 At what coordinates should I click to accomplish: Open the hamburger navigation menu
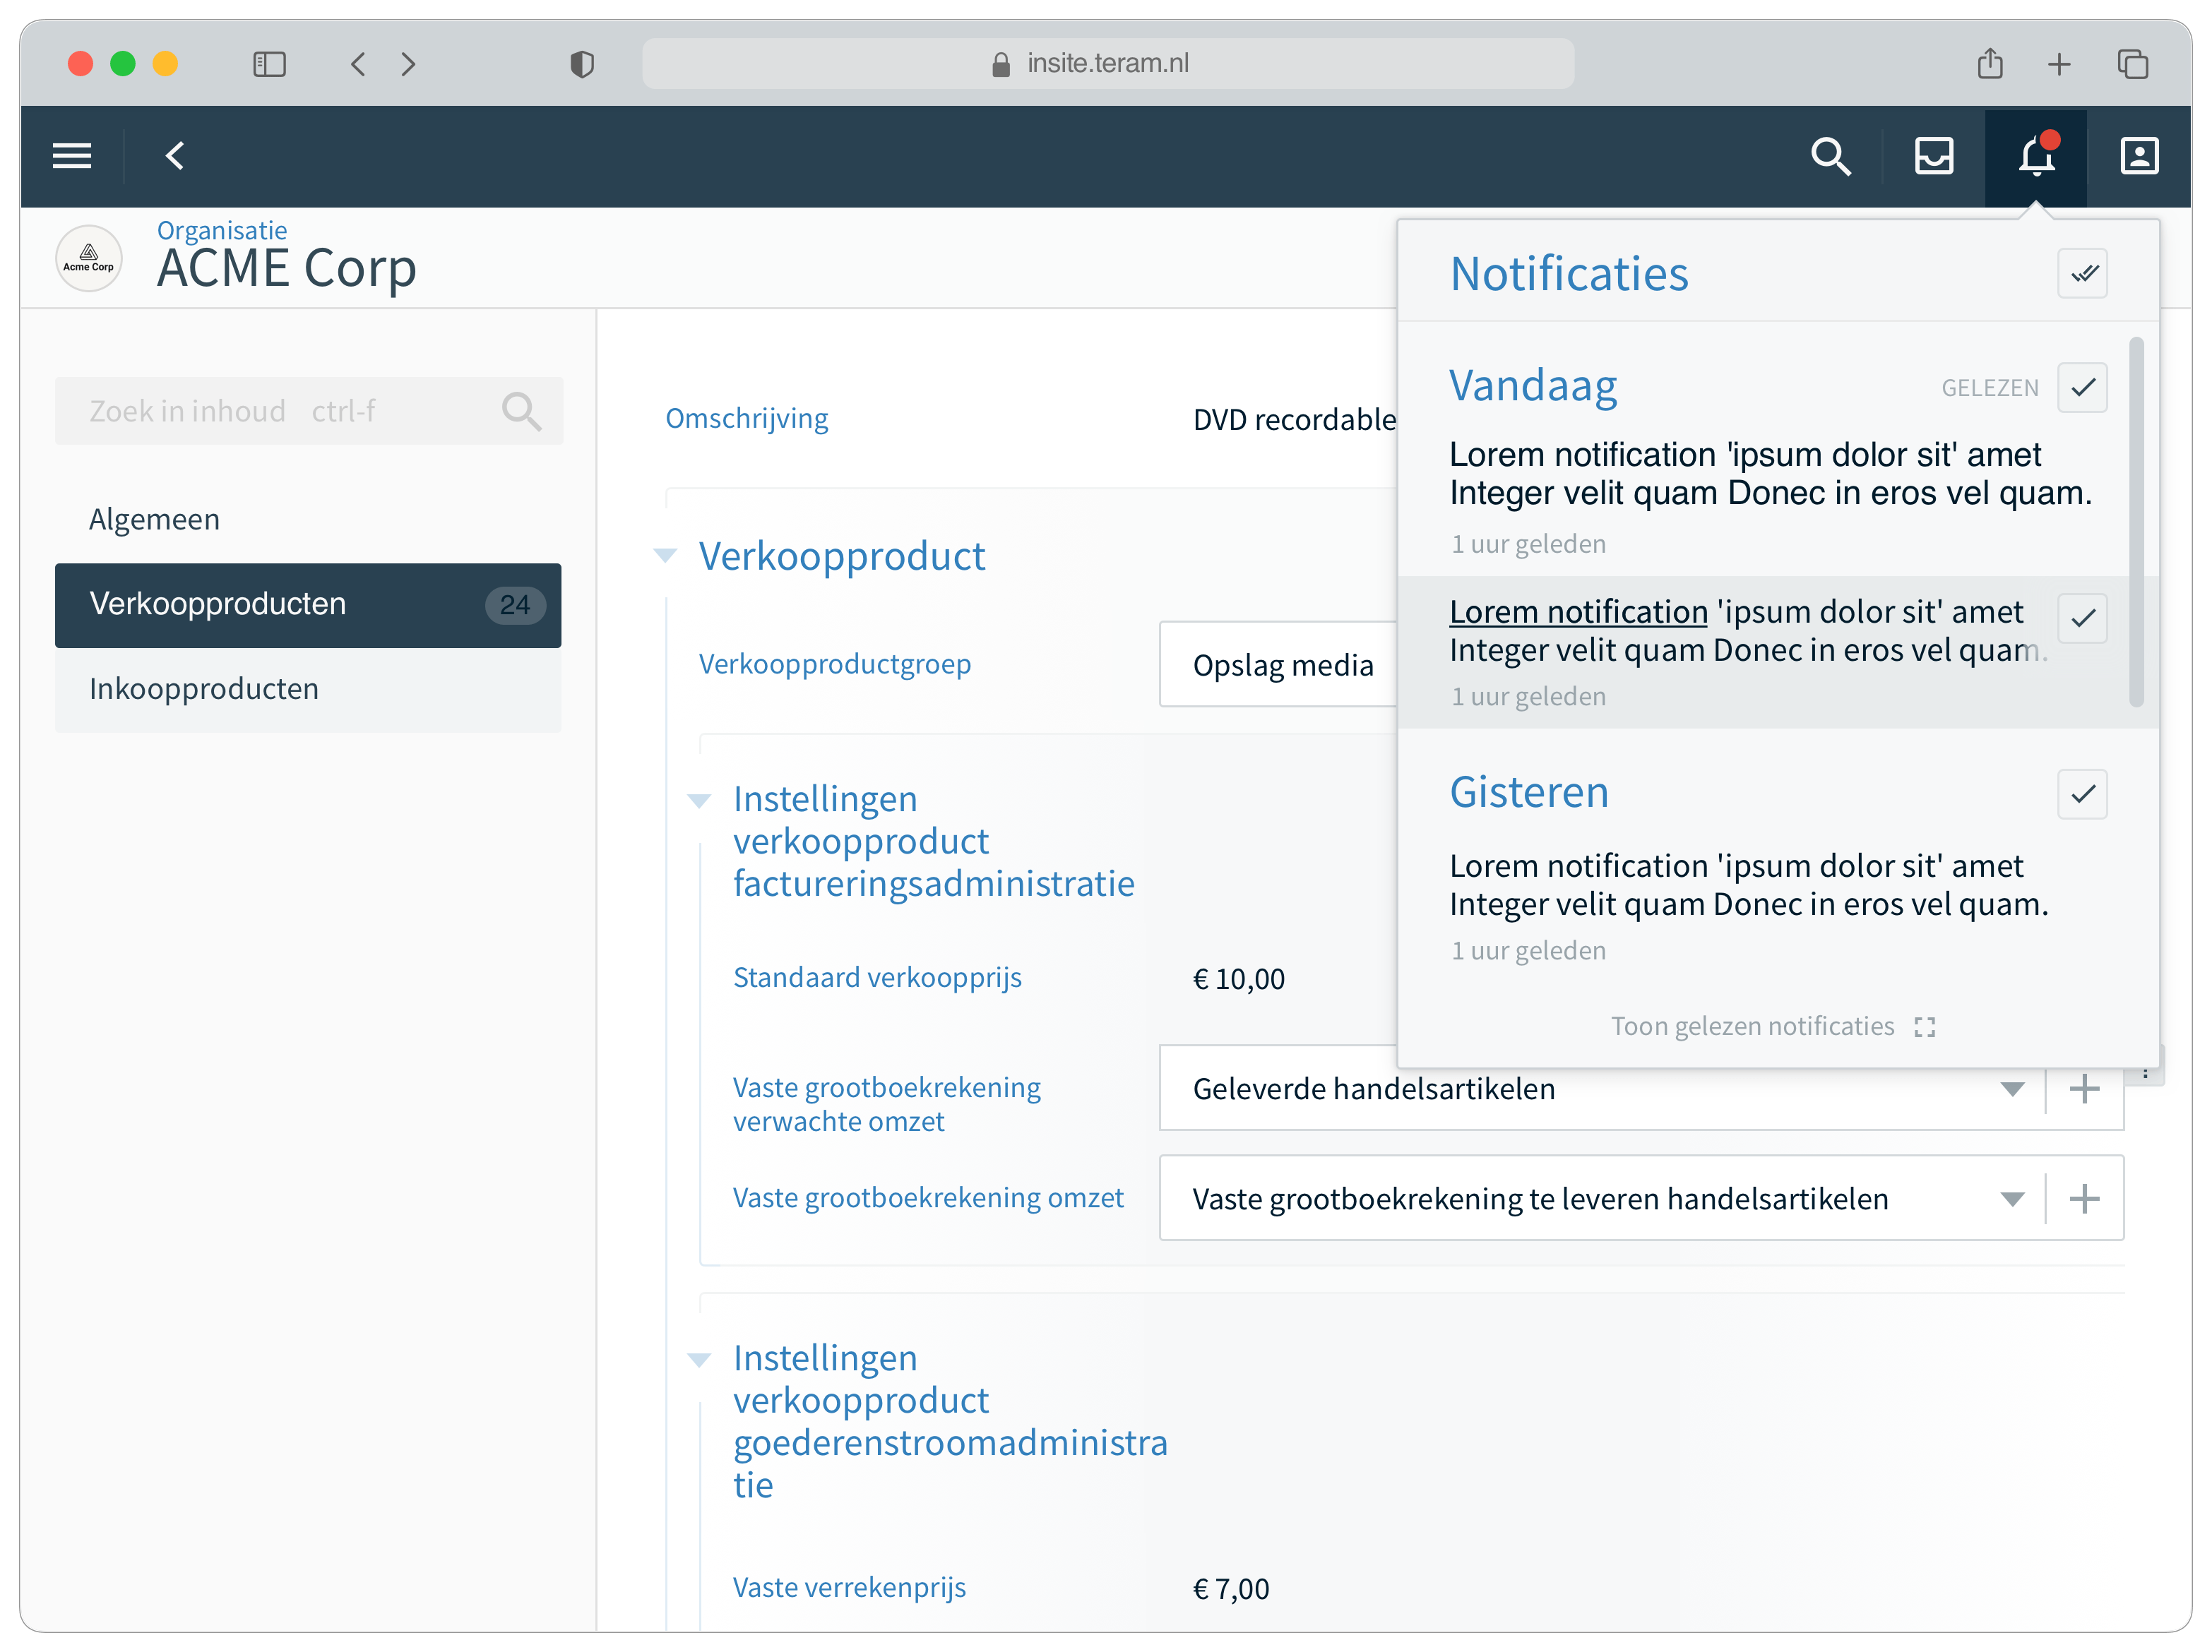pos(72,156)
